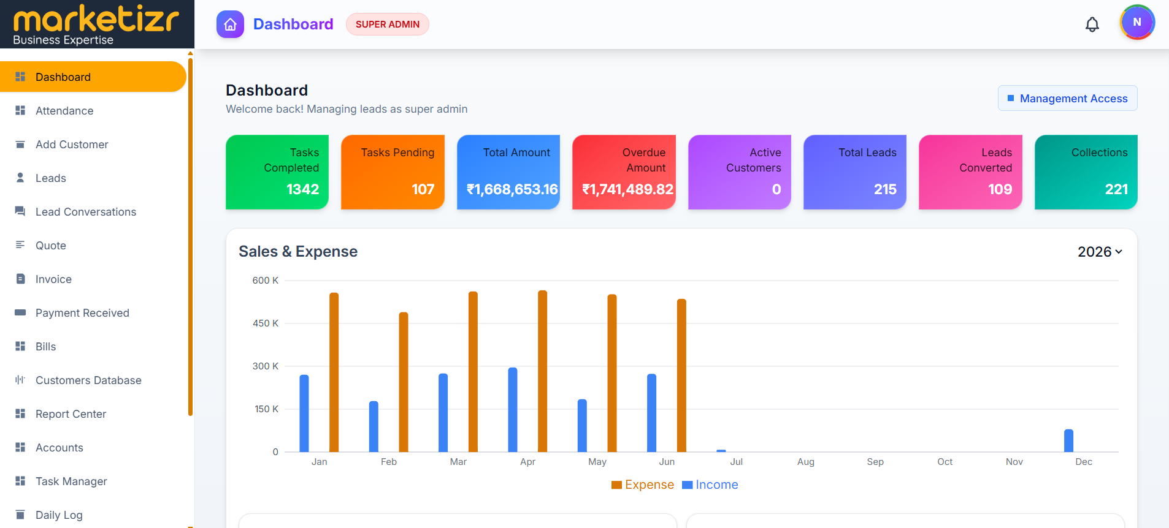Image resolution: width=1169 pixels, height=528 pixels.
Task: Click the Leads person icon
Action: tap(20, 178)
